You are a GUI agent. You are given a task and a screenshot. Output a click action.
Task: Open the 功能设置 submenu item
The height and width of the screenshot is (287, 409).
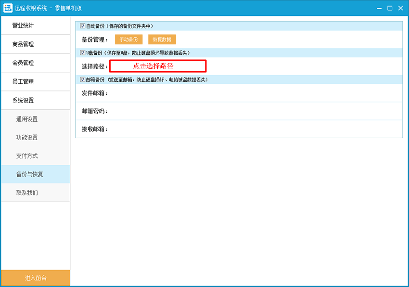tap(35, 137)
